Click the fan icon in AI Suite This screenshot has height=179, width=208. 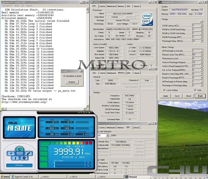coord(24,158)
